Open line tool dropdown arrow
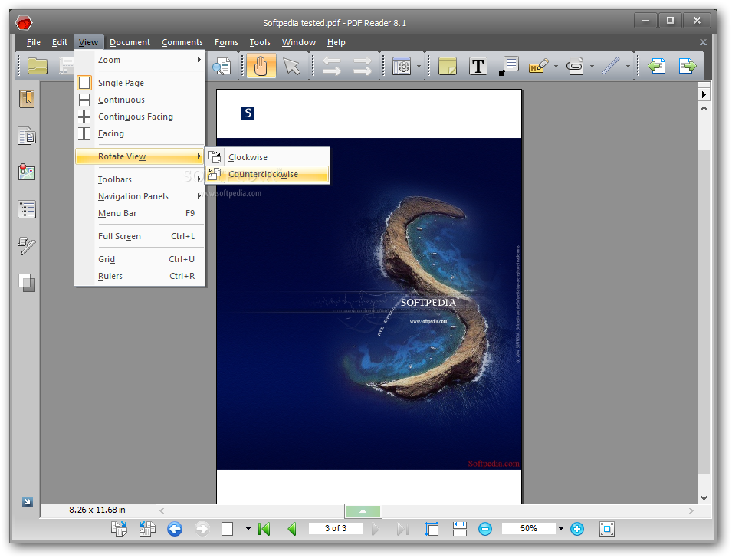732x558 pixels. (x=628, y=67)
